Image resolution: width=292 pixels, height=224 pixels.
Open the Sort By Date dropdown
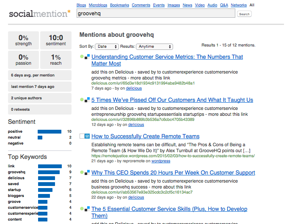(x=107, y=46)
